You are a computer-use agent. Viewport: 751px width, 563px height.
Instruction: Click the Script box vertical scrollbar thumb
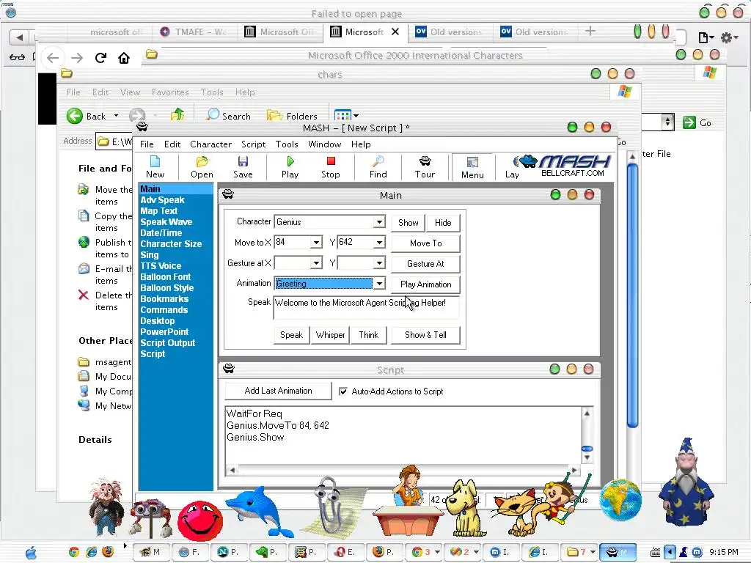(x=587, y=449)
